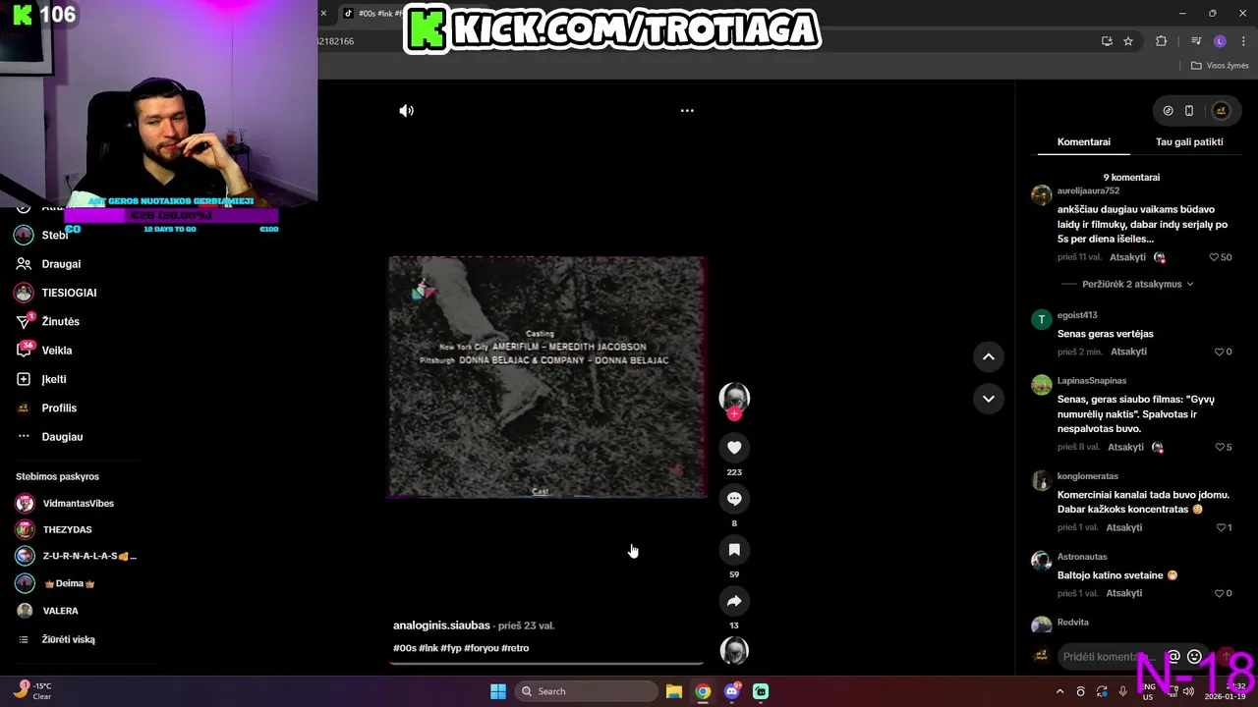Share the video using arrow icon
This screenshot has width=1258, height=707.
point(734,601)
